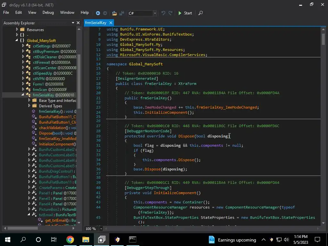Show hidden system tray icons chevron
Screen dimensions: 328x246
(x=264, y=240)
